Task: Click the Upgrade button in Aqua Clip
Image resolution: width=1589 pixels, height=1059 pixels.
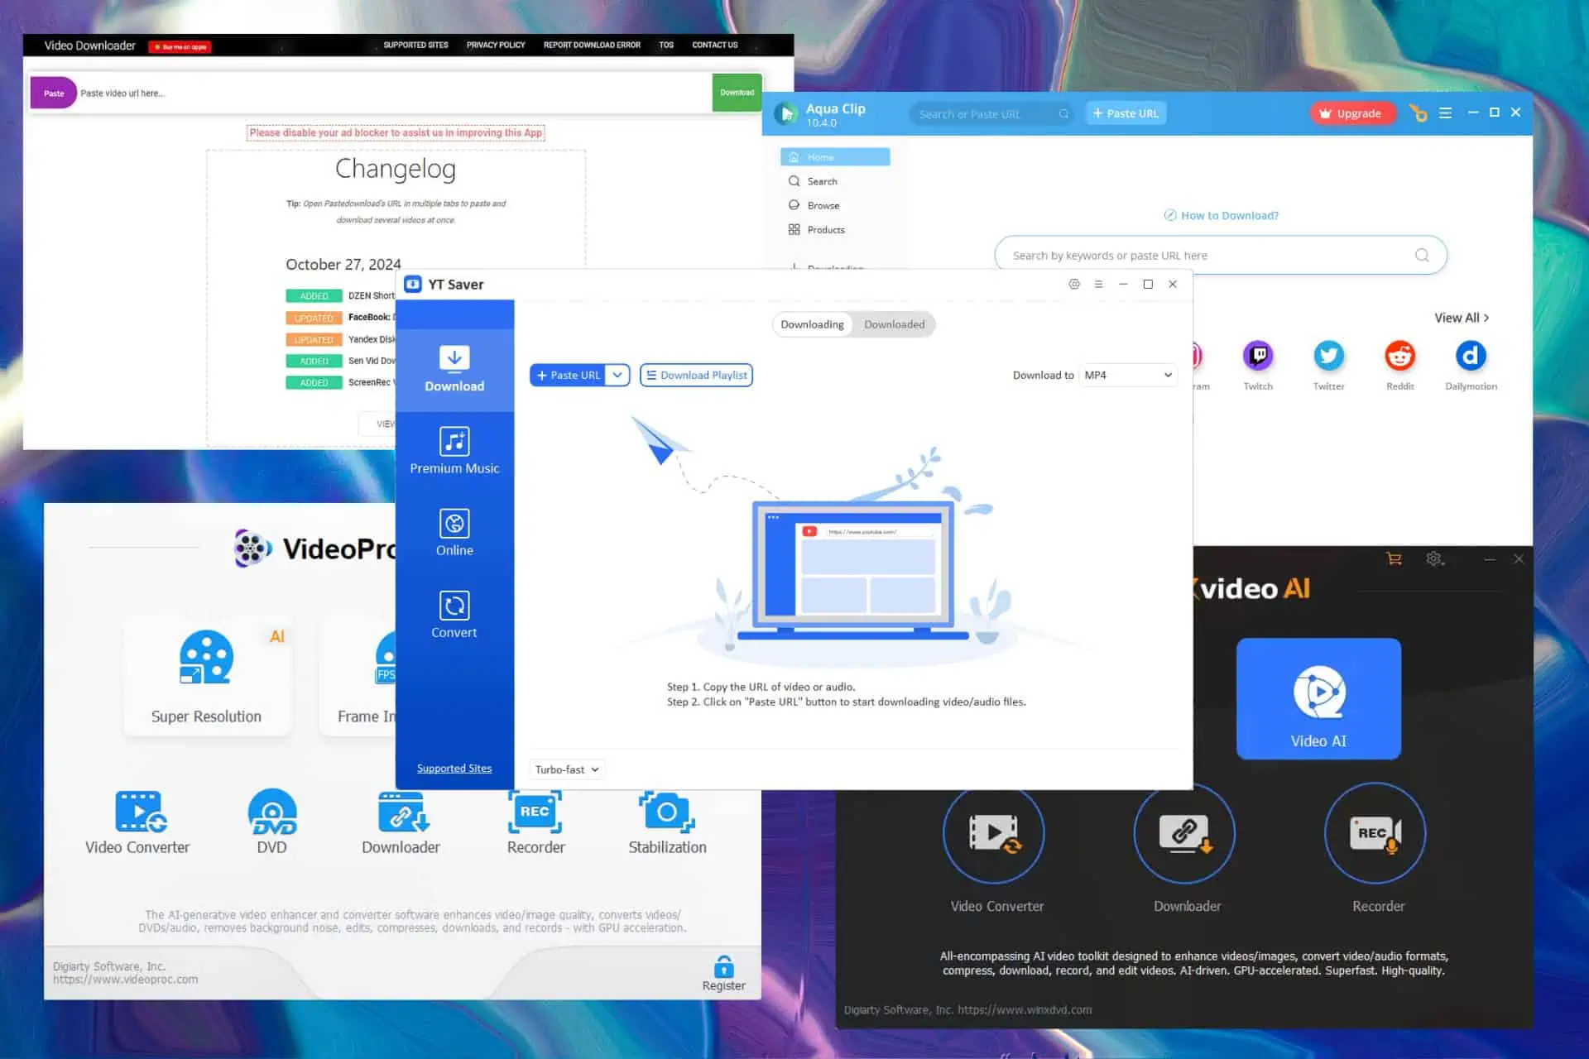Action: click(1349, 113)
